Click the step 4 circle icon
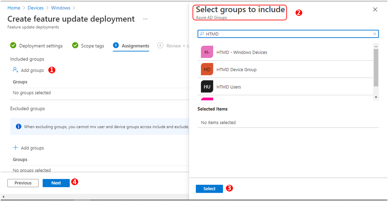The image size is (388, 201). (160, 45)
